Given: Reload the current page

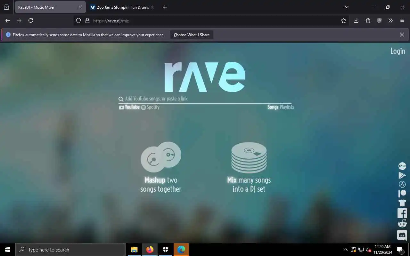Looking at the screenshot, I should click(x=31, y=20).
